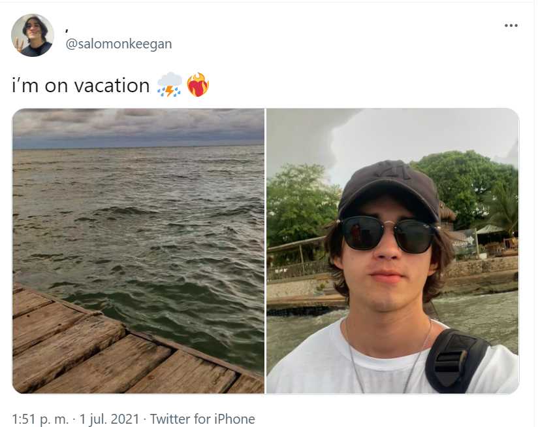The image size is (538, 427).
Task: Click the thatched hut in the selfie background
Action: [x=448, y=213]
